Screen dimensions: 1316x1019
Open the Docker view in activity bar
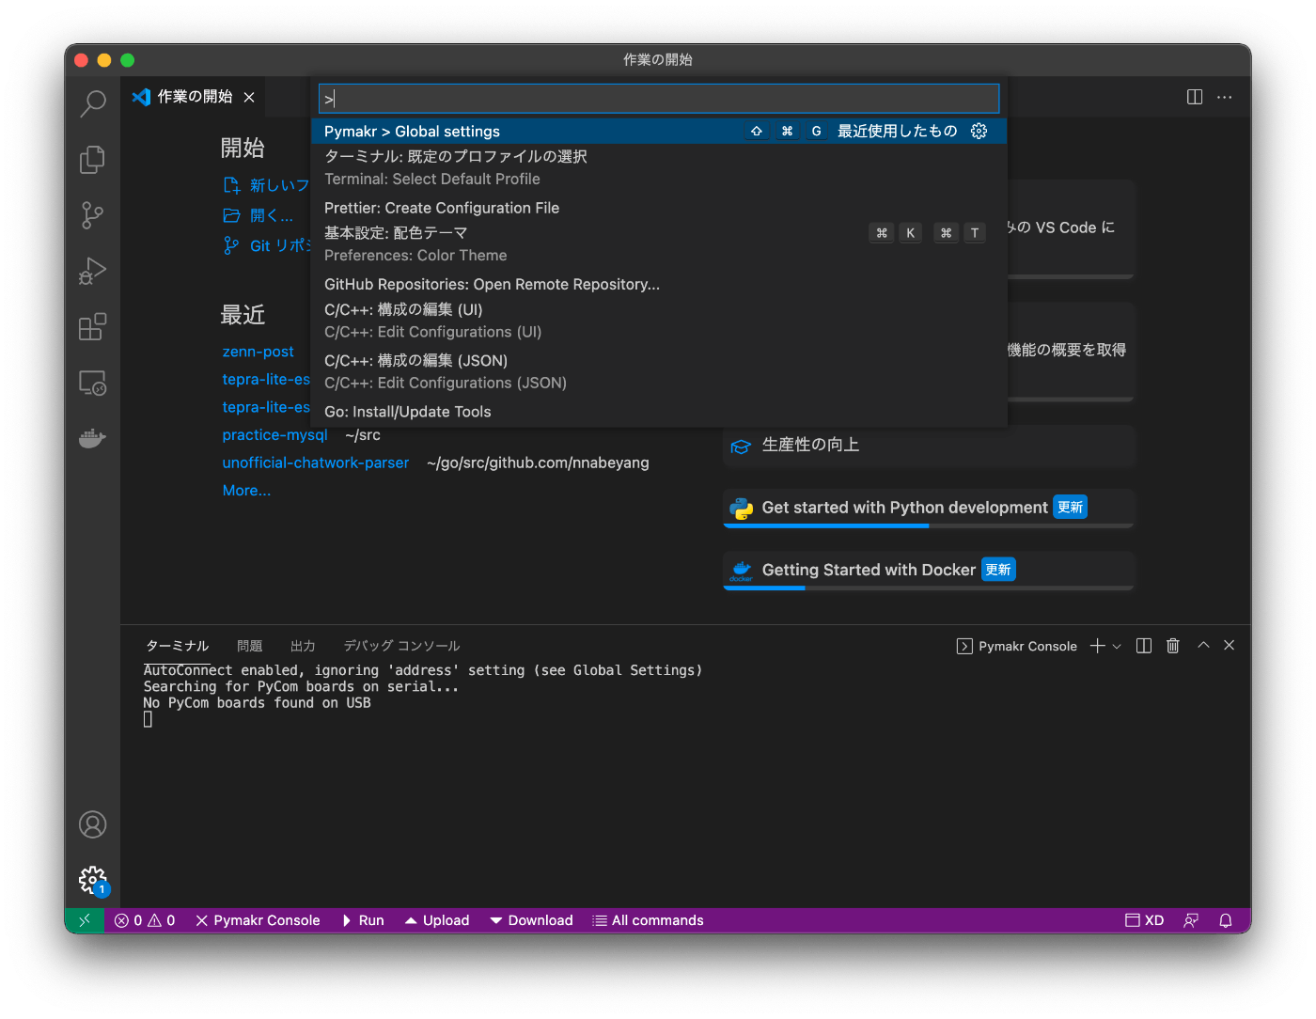(92, 438)
